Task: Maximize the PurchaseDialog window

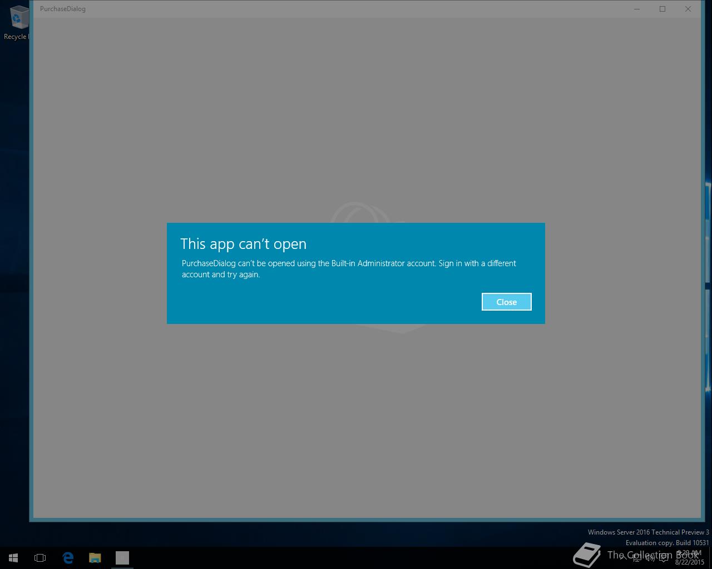Action: pyautogui.click(x=662, y=9)
